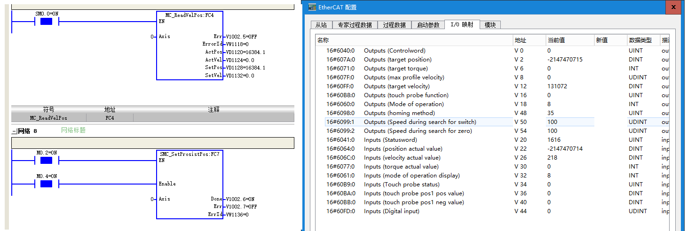Select Outputs (Speed during search for switch)
The image size is (687, 231).
493,122
